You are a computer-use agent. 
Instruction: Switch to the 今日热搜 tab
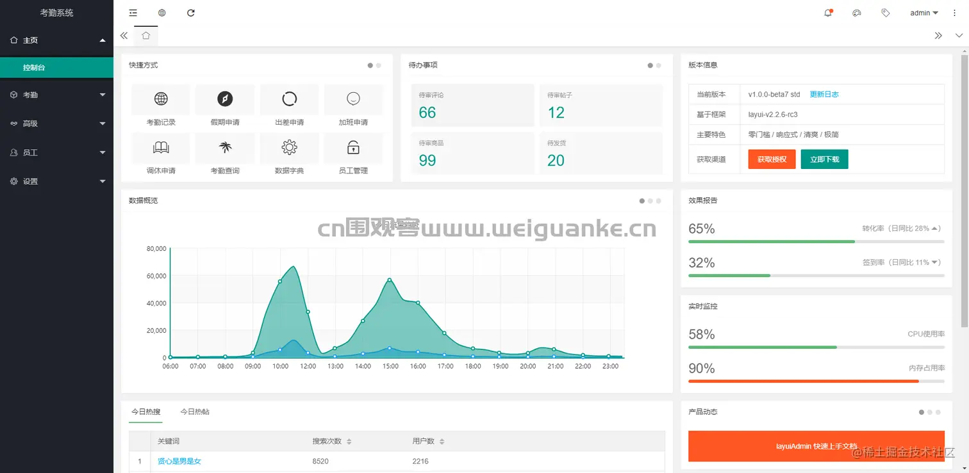(x=145, y=412)
